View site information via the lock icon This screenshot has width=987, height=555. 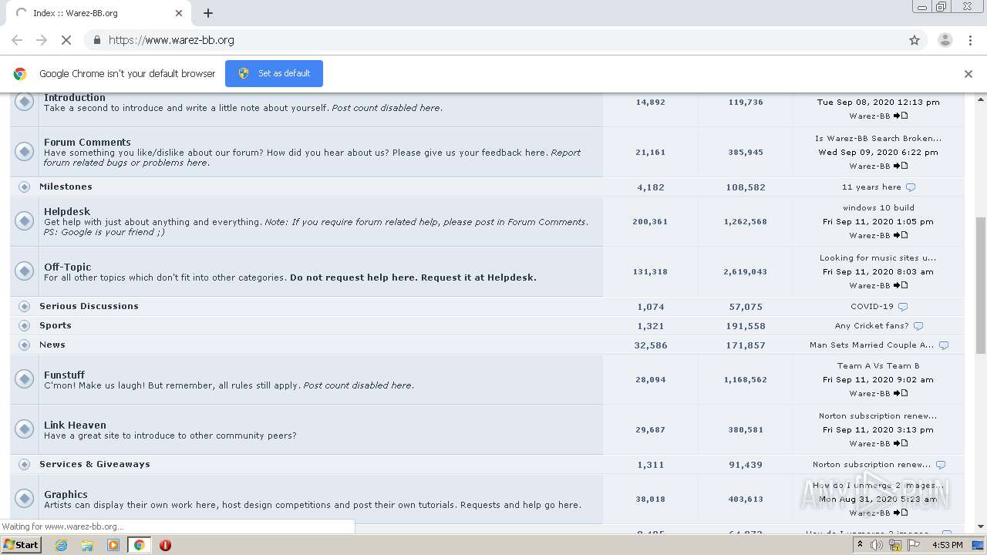tap(96, 40)
